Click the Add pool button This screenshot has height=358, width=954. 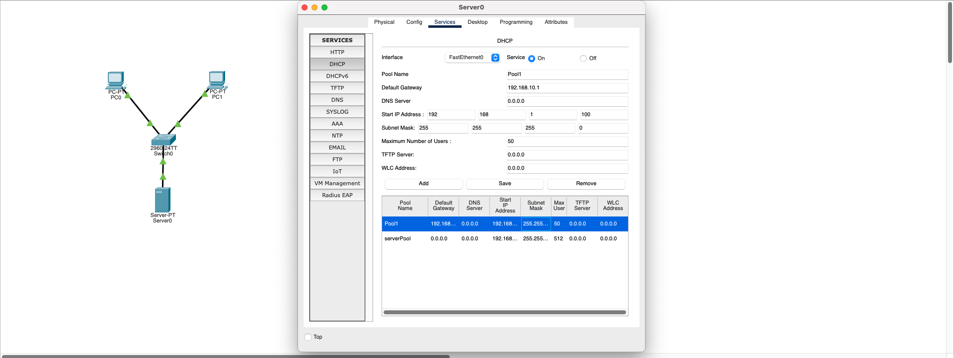(424, 184)
